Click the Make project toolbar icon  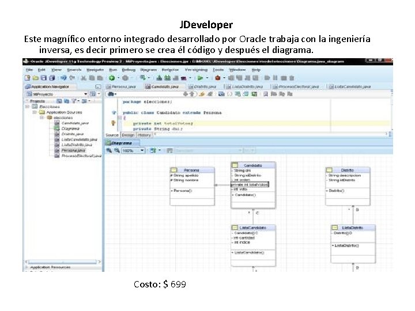pyautogui.click(x=159, y=78)
